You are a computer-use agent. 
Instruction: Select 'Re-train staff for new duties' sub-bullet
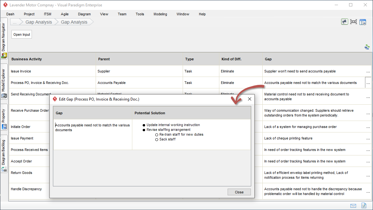pyautogui.click(x=181, y=134)
